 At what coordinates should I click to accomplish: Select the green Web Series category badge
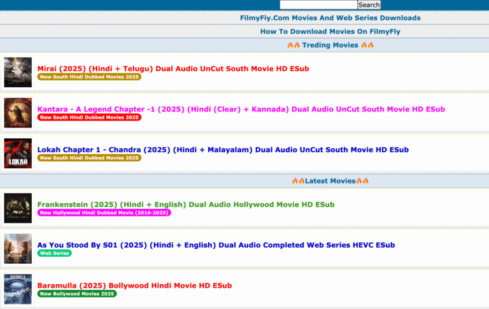pyautogui.click(x=54, y=254)
